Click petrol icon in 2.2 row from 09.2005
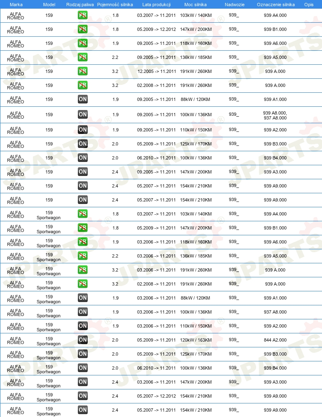This screenshot has height=417, width=322. click(83, 57)
